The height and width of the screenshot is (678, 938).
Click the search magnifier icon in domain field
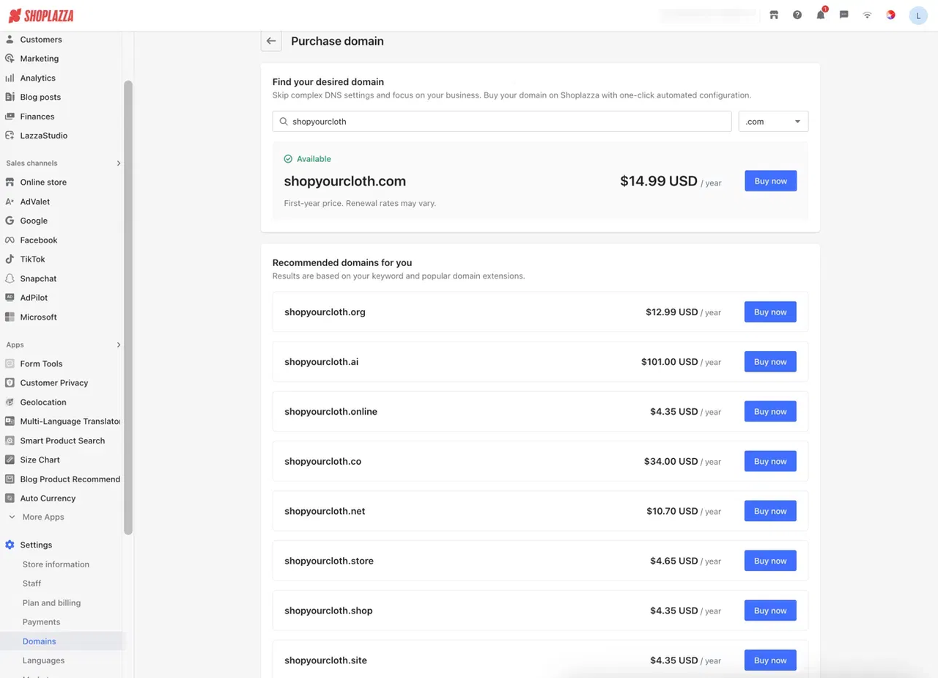coord(284,122)
